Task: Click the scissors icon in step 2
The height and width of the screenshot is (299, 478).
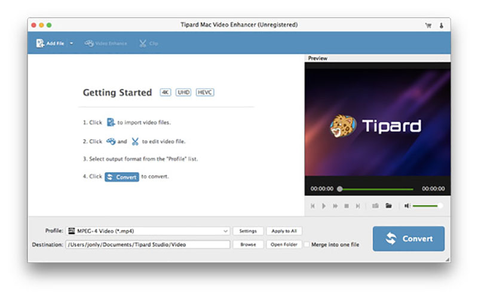Action: click(135, 141)
